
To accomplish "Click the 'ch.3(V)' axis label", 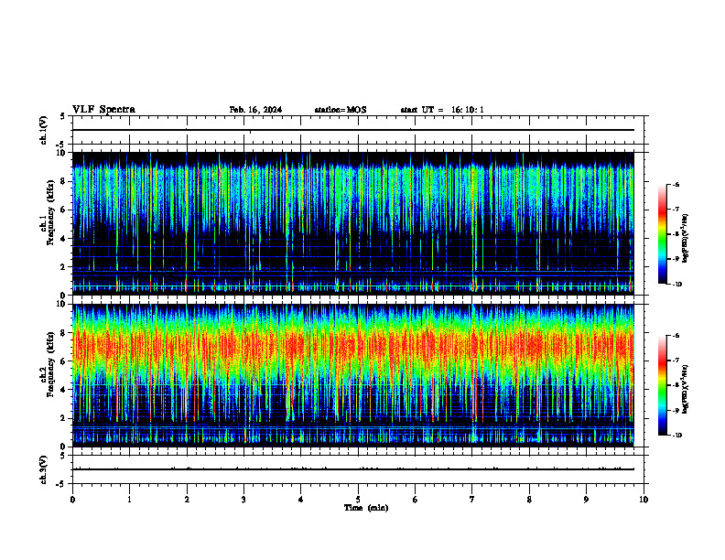I will point(44,469).
